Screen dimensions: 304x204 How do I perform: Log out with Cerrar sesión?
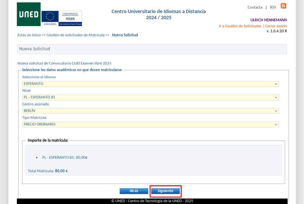click(x=276, y=26)
